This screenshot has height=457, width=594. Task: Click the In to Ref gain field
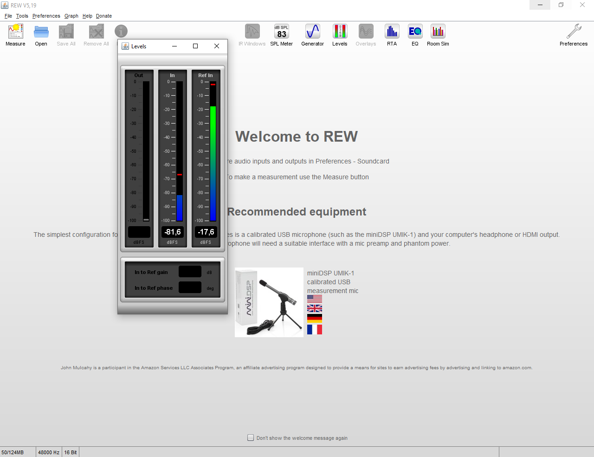click(x=190, y=272)
